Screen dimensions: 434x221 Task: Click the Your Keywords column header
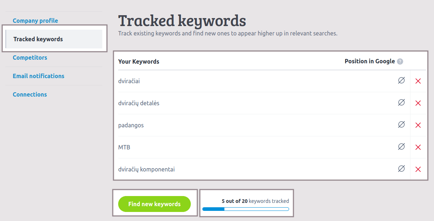tap(139, 61)
